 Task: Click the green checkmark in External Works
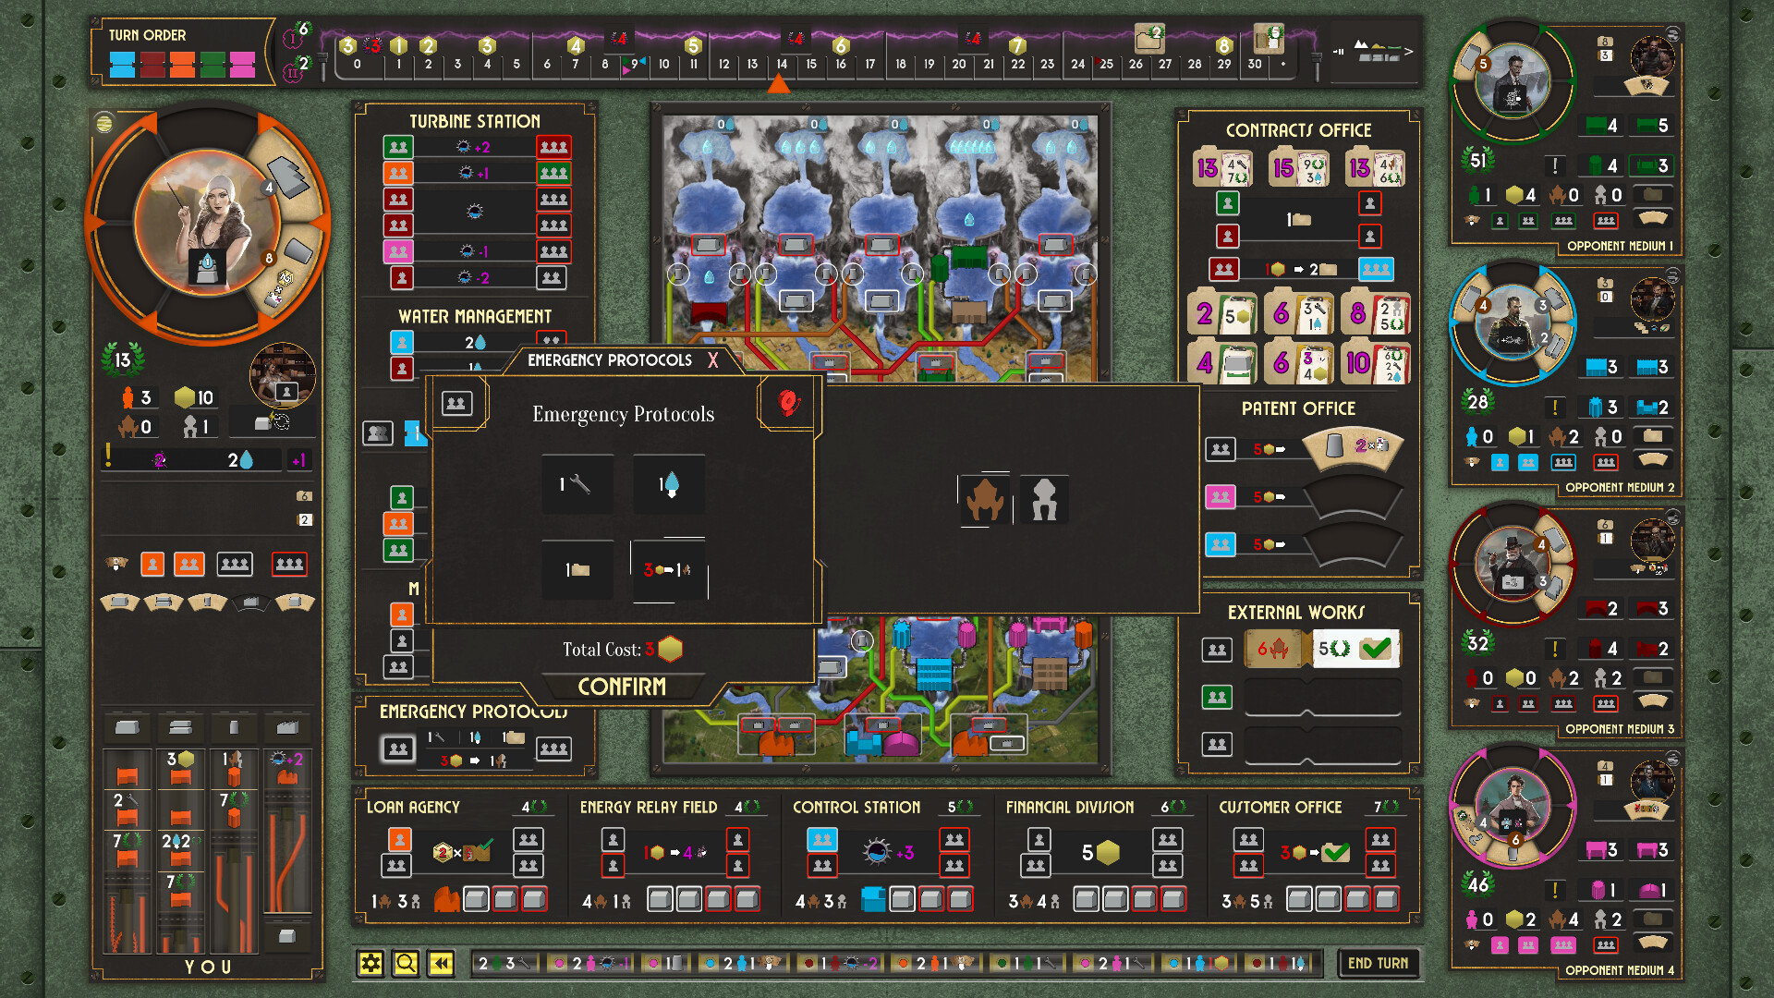tap(1376, 649)
